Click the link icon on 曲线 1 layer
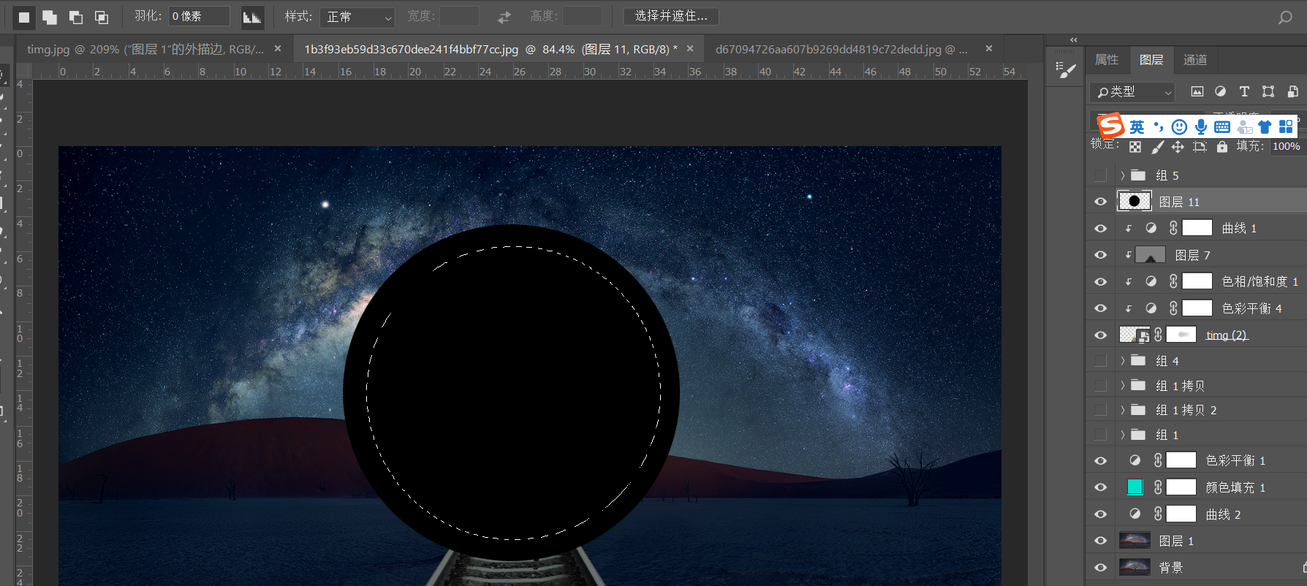 click(1173, 228)
